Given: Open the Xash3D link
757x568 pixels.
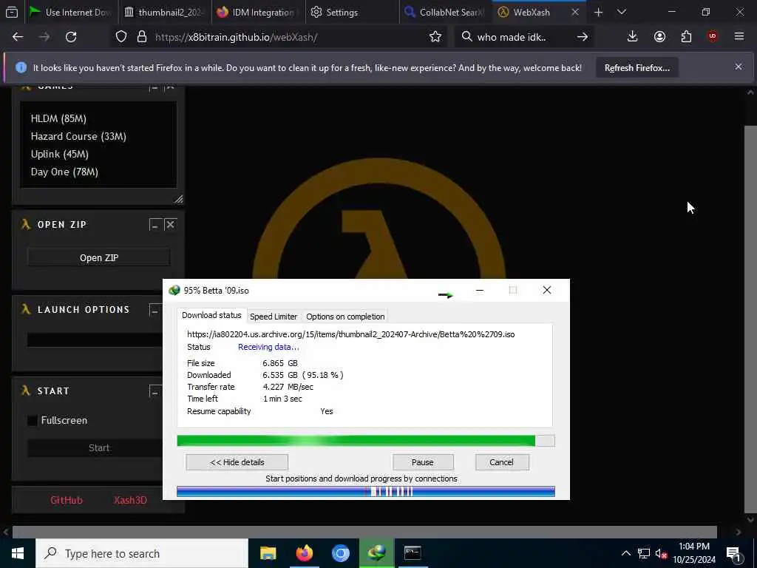Looking at the screenshot, I should [130, 500].
